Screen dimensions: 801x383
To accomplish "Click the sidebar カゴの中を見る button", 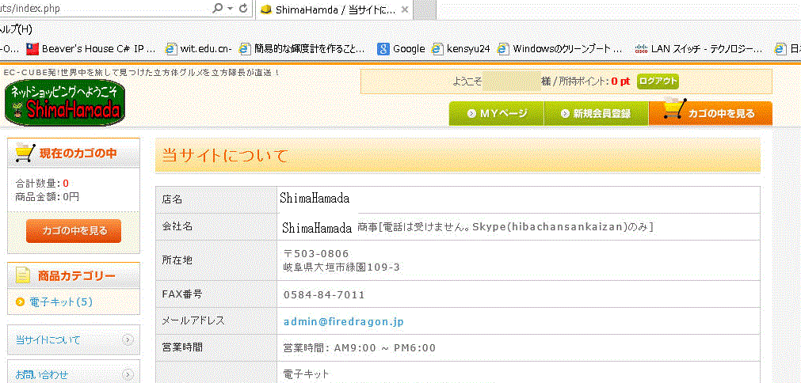I will point(74,231).
